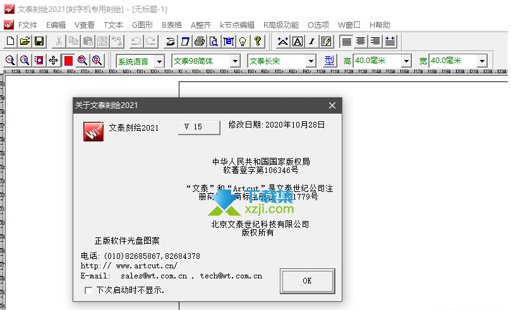Click the blue 型 font style button
This screenshot has width=511, height=310.
(x=329, y=61)
